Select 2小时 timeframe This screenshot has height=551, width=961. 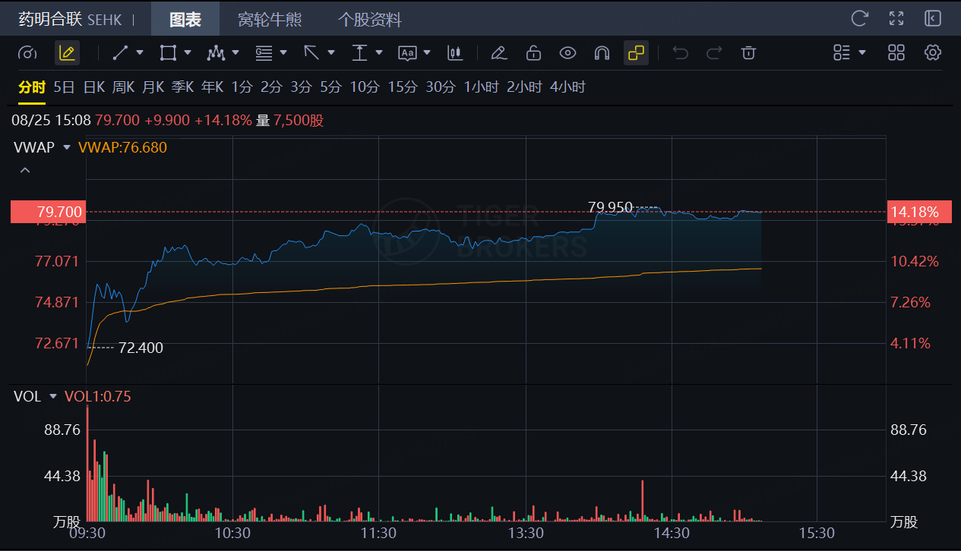click(524, 87)
